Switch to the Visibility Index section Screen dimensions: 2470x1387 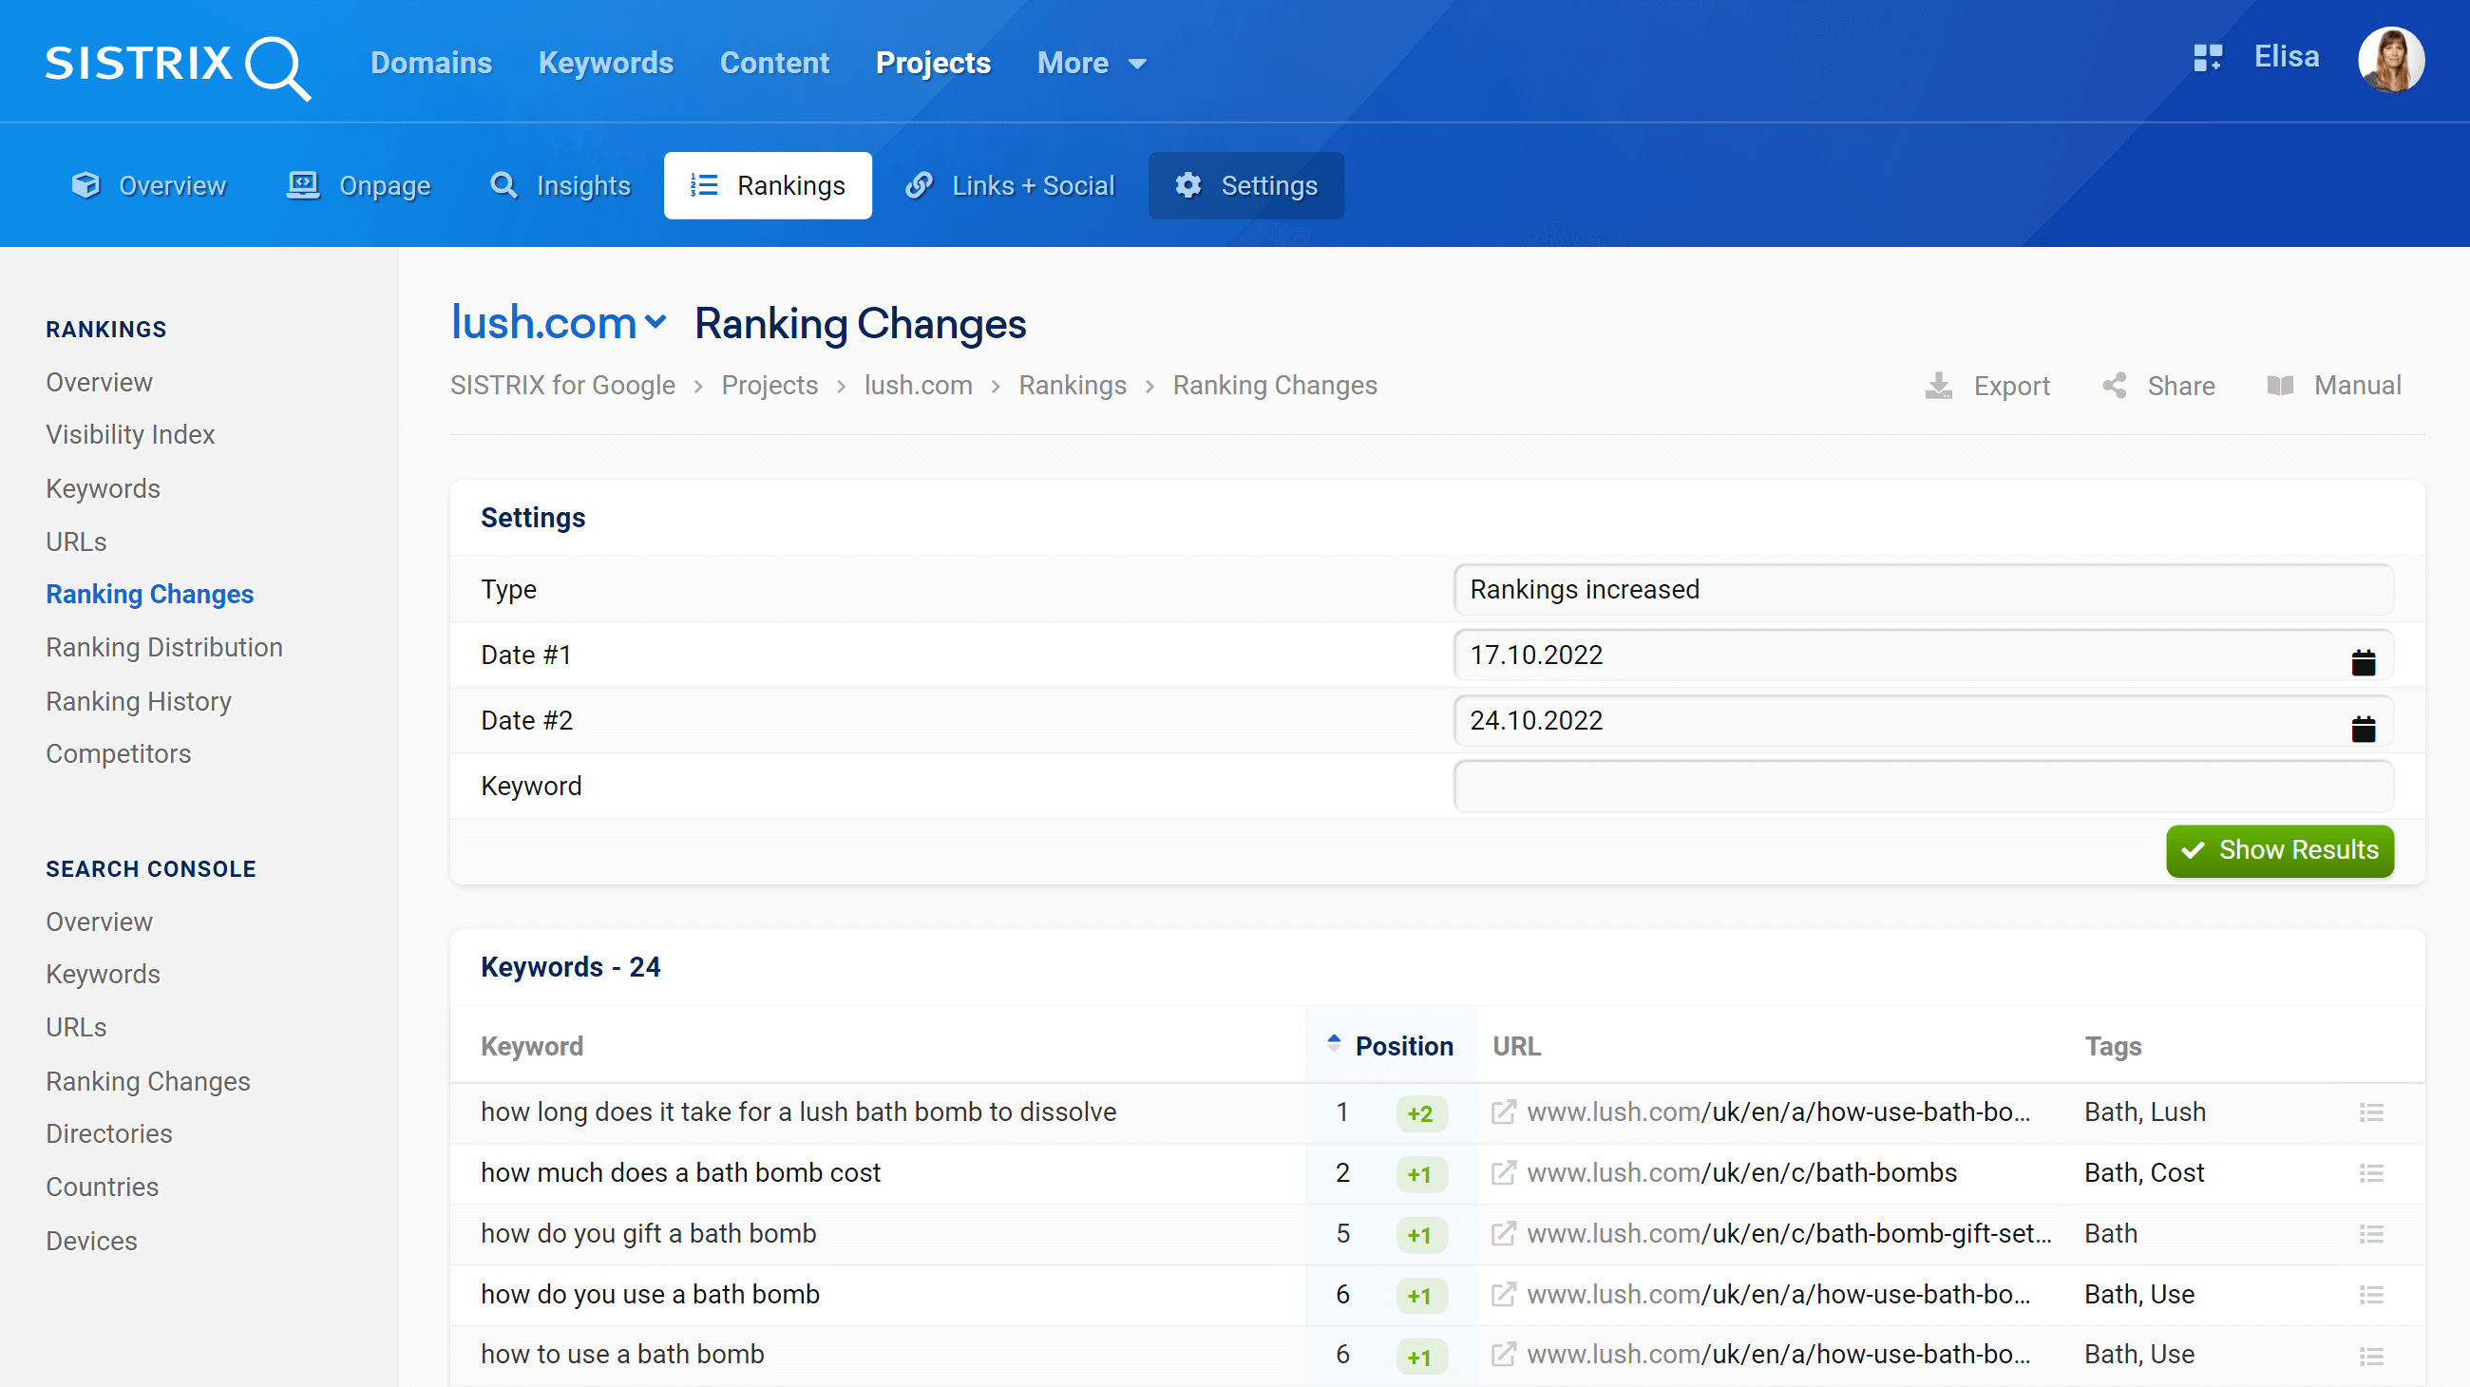(131, 436)
